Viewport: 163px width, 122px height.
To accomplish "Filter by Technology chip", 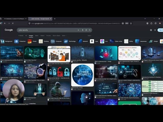I will [x=70, y=41].
